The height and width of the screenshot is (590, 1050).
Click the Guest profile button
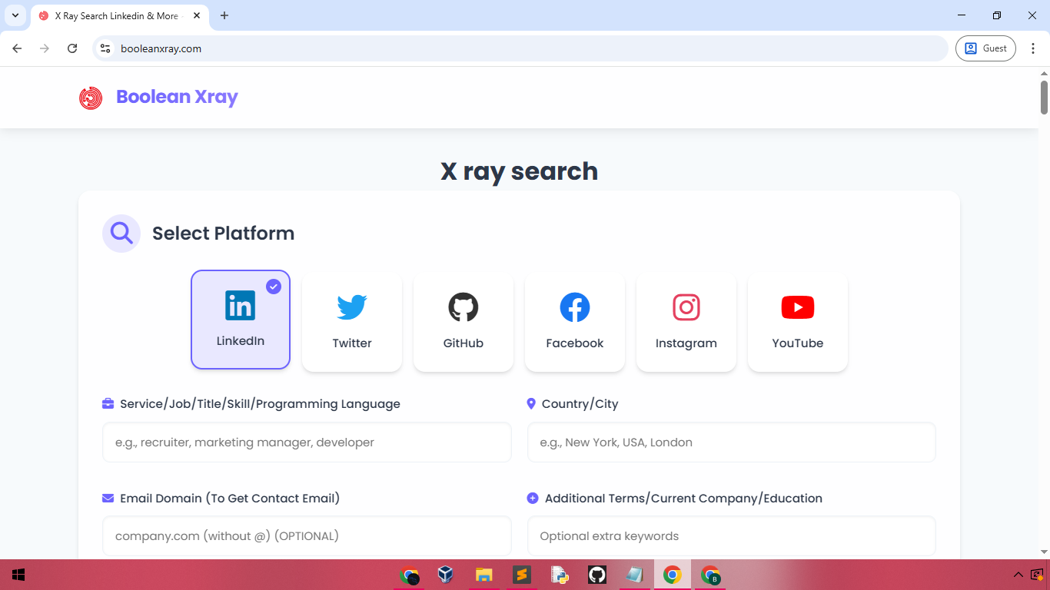click(985, 48)
